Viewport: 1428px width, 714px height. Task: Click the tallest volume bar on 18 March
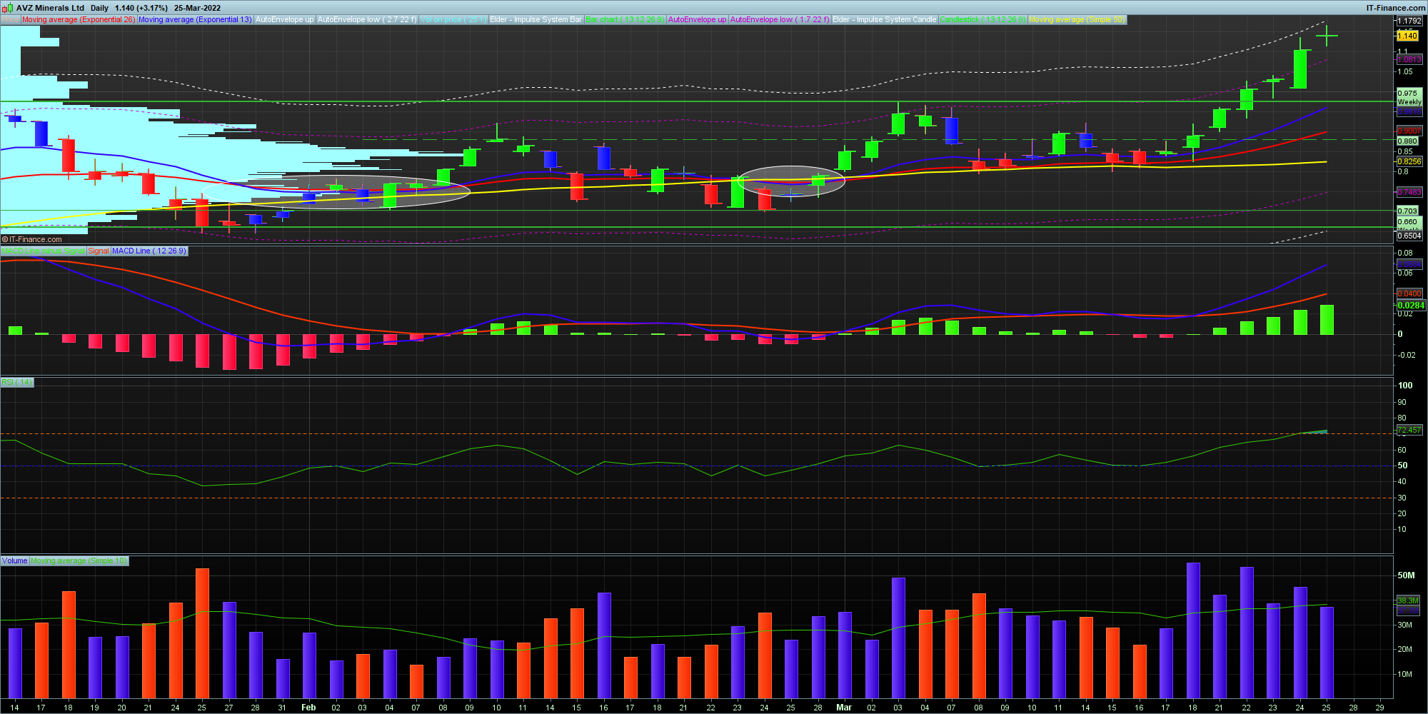[x=1193, y=630]
